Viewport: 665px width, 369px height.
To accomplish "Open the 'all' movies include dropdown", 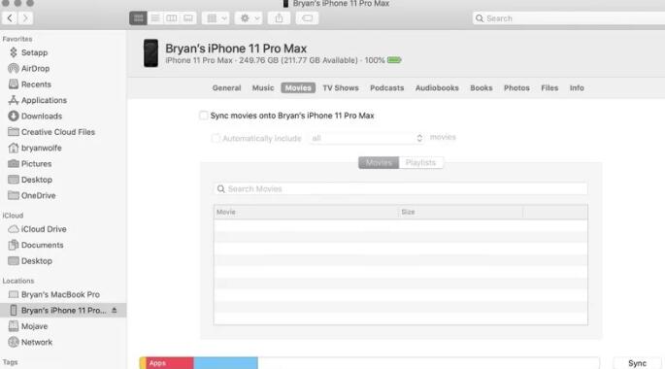I will 367,138.
